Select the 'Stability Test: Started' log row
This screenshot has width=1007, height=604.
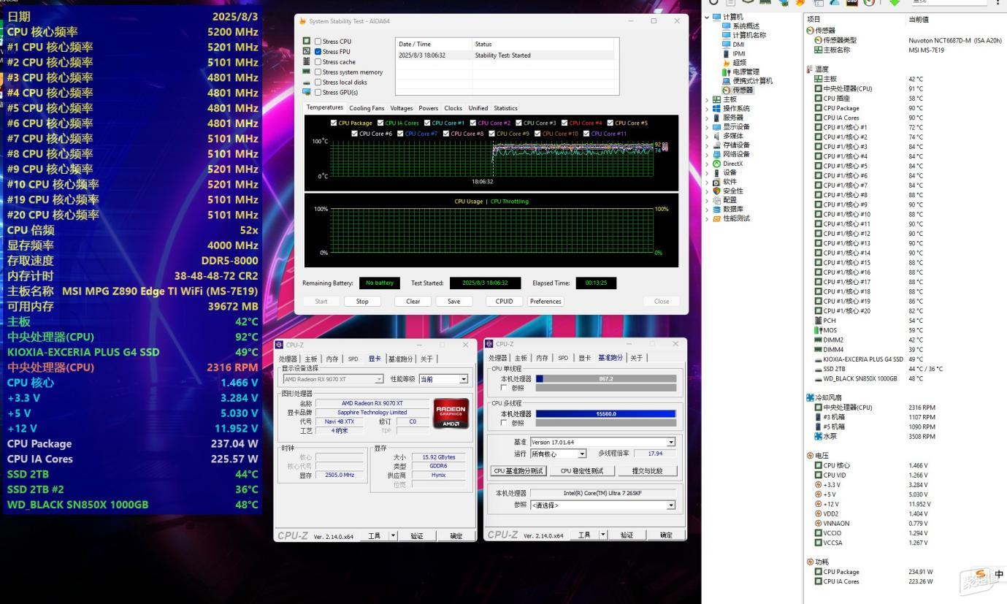[x=505, y=56]
